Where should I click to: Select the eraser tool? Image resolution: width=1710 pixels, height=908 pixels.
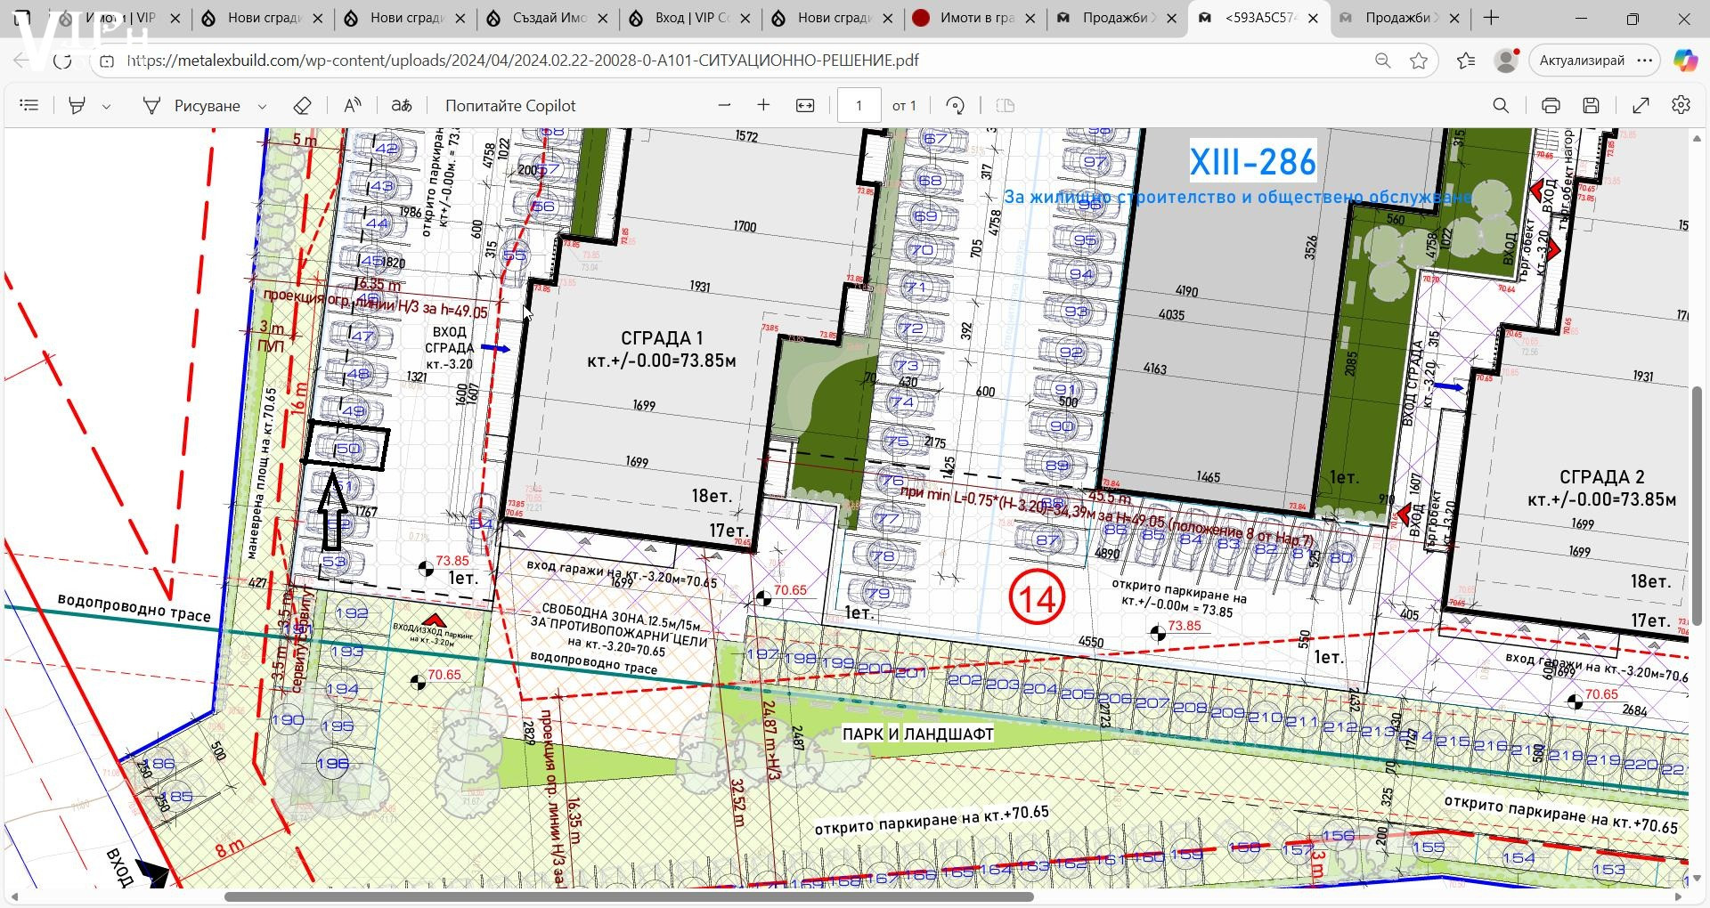click(302, 106)
